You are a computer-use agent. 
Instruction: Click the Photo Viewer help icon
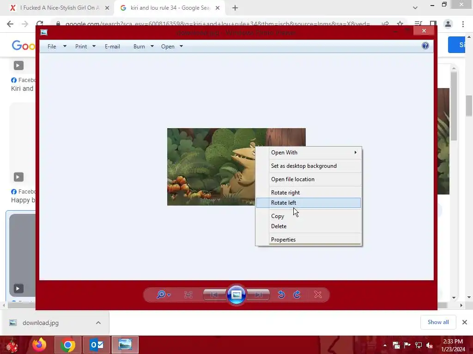pos(425,46)
